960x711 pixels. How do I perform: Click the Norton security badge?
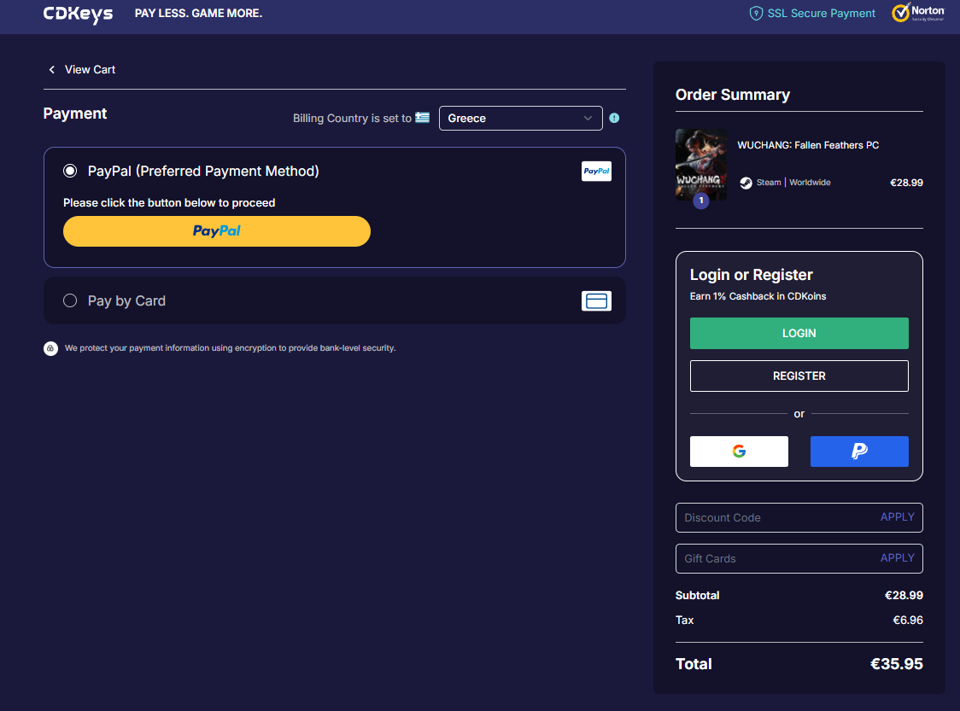918,12
